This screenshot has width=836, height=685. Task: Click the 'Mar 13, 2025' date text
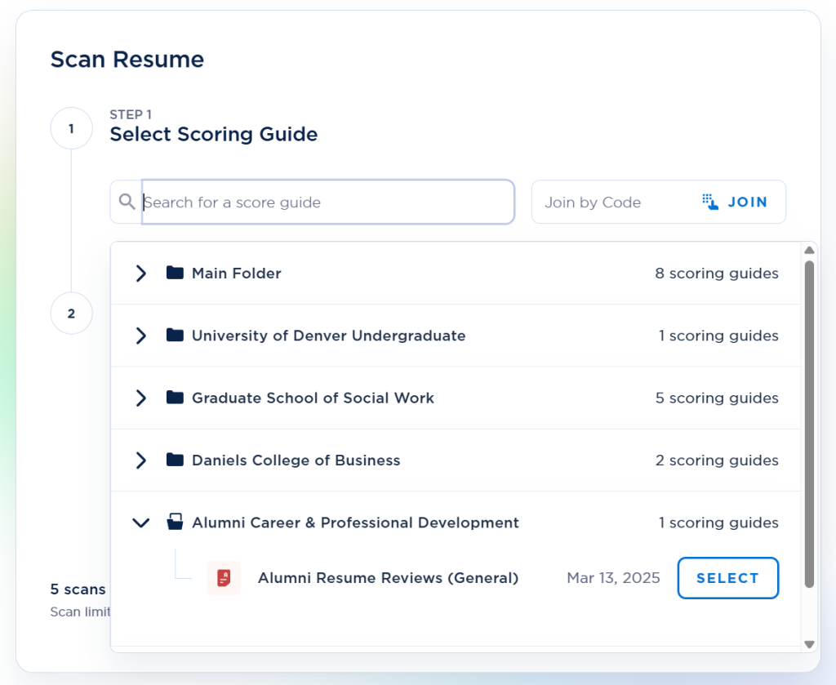pos(613,578)
